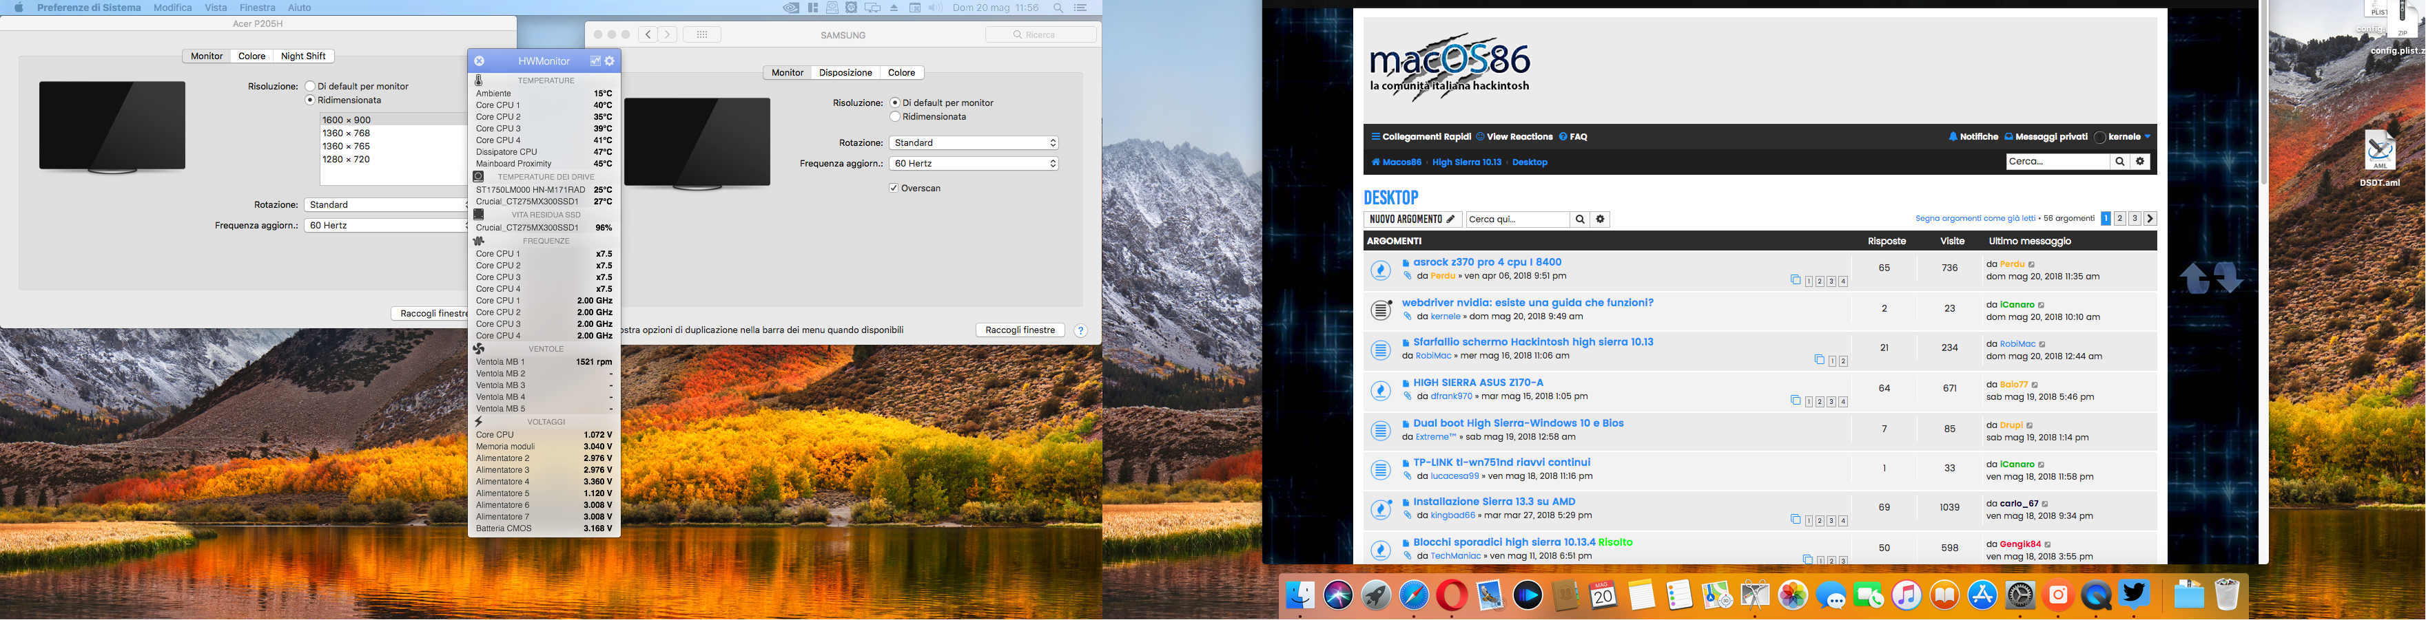Open NVIDIA menu bar icon
Viewport: 2426px width, 620px height.
pyautogui.click(x=791, y=8)
